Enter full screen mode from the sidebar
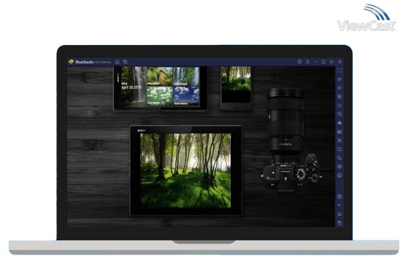The height and width of the screenshot is (278, 404). click(x=340, y=71)
